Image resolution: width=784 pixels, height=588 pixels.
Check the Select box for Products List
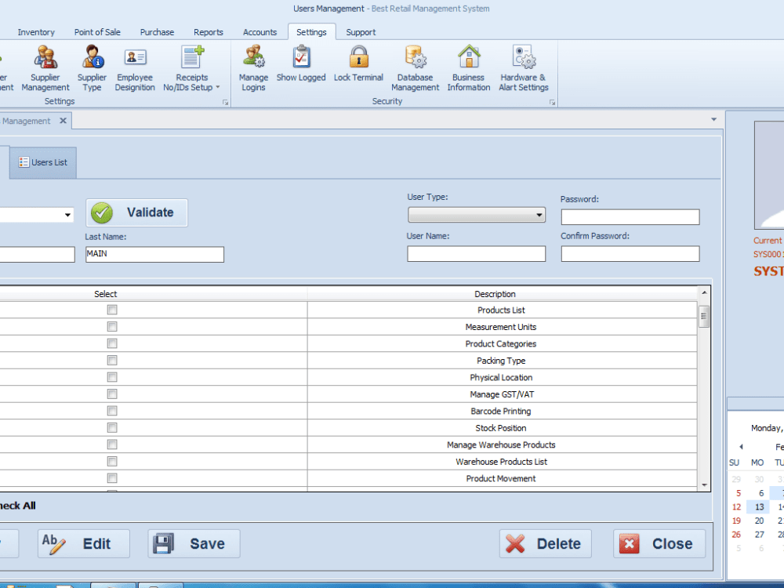(111, 310)
